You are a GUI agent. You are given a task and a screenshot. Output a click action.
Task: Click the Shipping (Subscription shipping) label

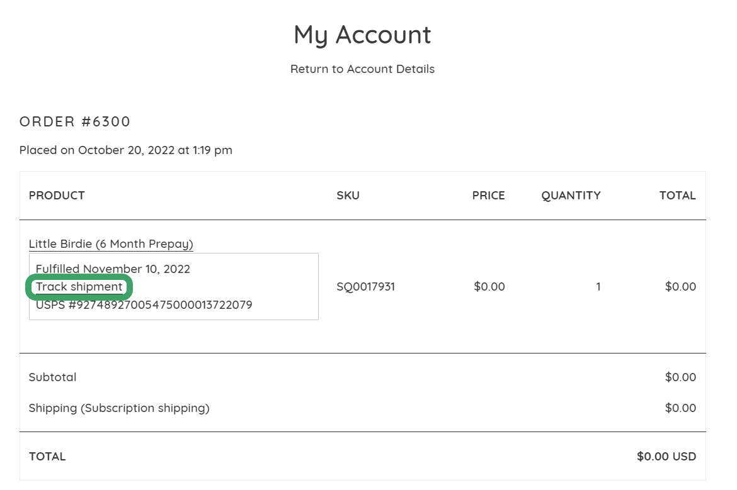coord(119,408)
